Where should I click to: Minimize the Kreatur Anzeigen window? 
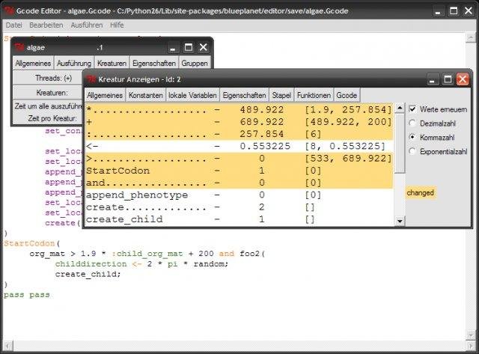tap(432, 80)
